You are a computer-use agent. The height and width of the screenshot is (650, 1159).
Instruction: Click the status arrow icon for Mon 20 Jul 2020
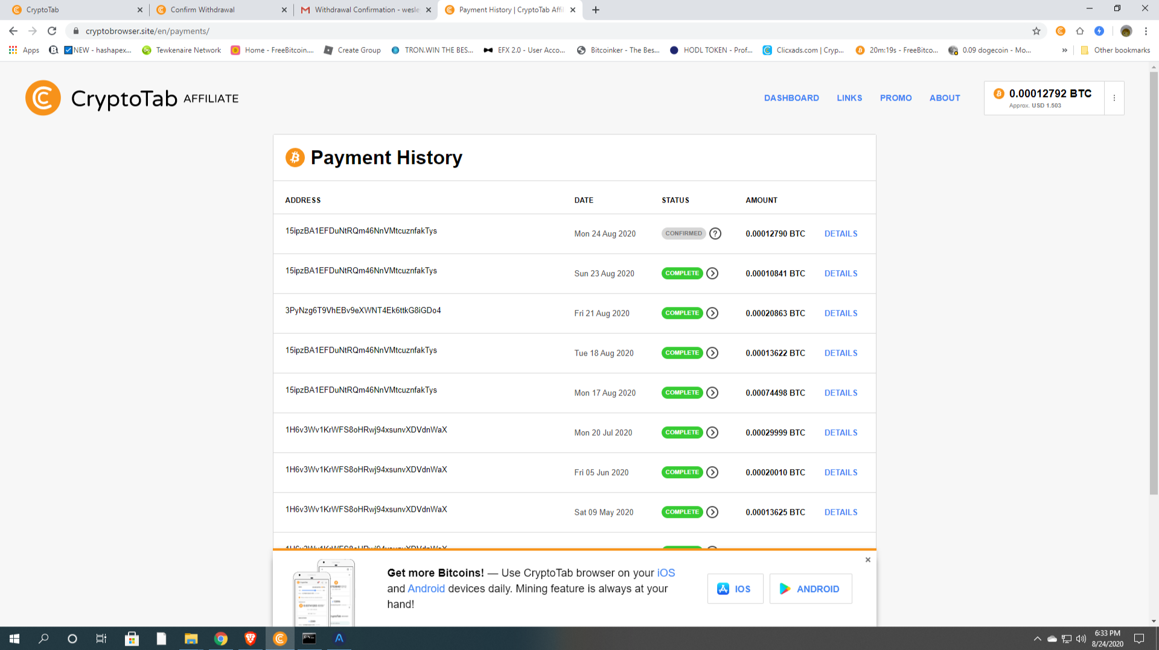(712, 432)
